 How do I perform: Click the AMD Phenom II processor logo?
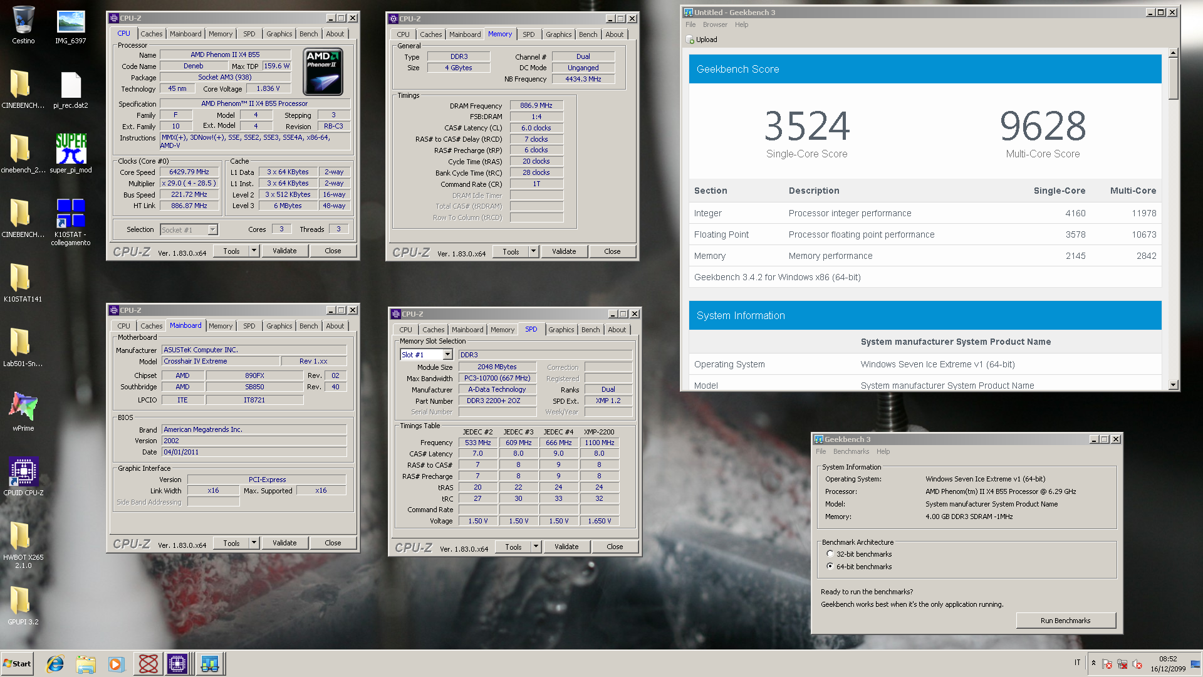(x=323, y=71)
